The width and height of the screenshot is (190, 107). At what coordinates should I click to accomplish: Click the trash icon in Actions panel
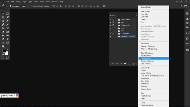click(x=134, y=64)
